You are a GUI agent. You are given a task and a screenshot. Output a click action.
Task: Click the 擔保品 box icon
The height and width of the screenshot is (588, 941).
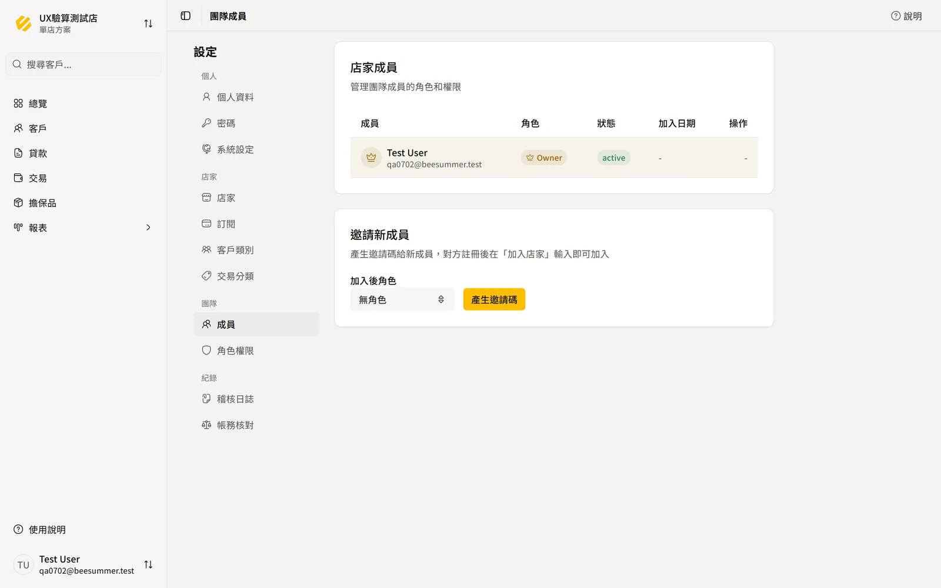click(x=18, y=203)
